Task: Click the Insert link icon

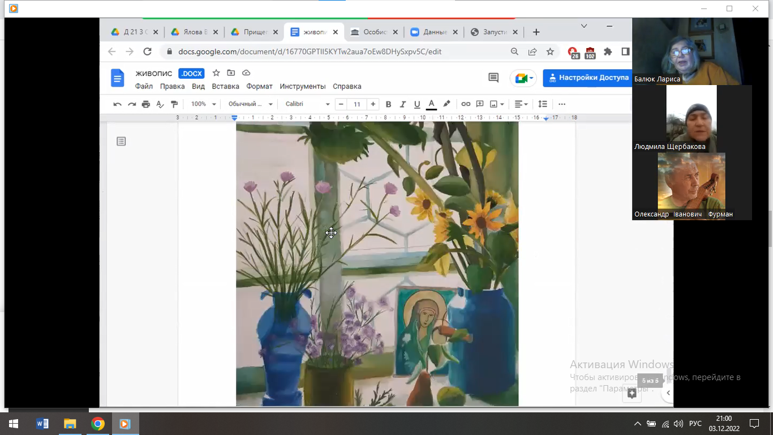Action: pyautogui.click(x=466, y=104)
